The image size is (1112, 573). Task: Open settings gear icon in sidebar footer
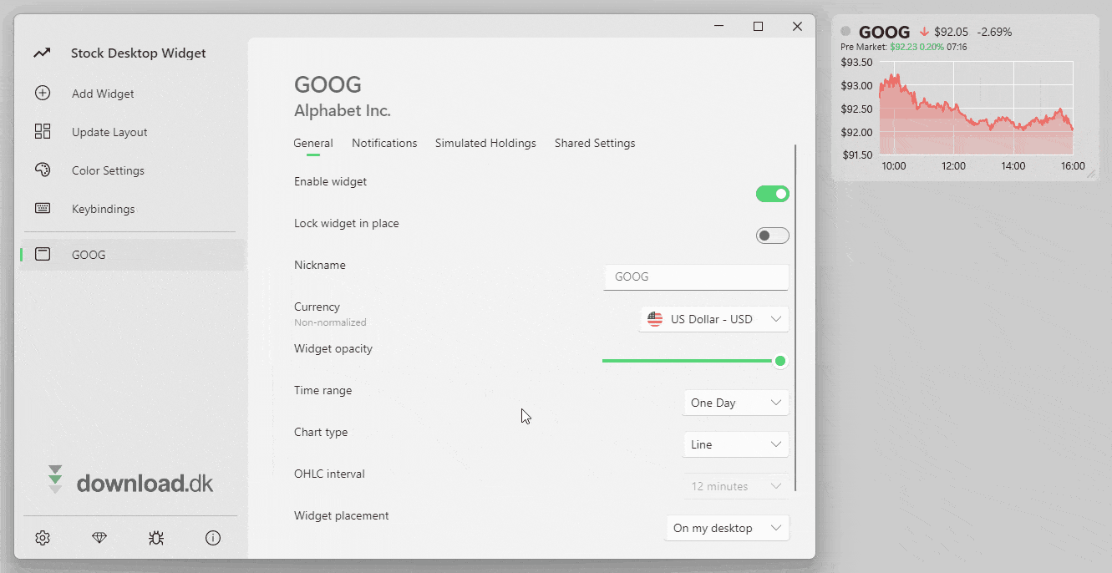(43, 539)
